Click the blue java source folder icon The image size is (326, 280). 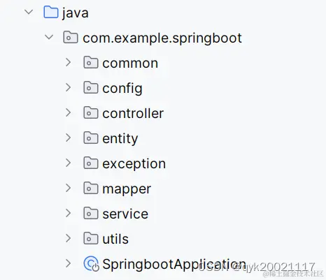point(51,12)
